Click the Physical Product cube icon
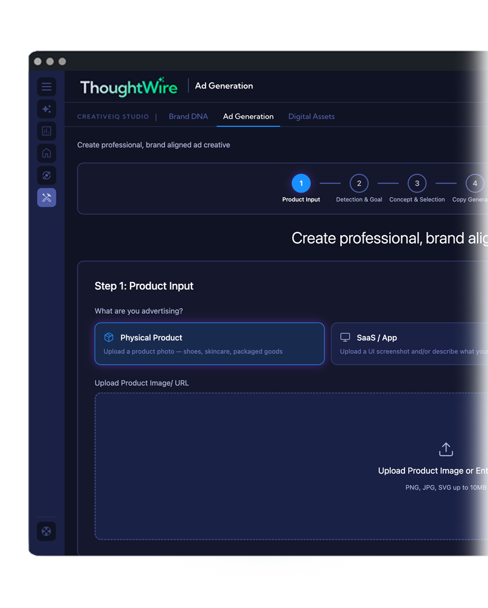 [109, 338]
